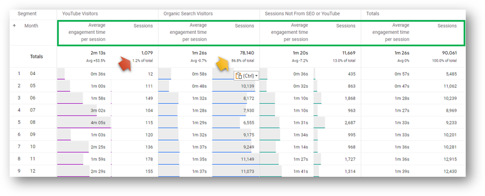Select the Month column header
The image size is (485, 196).
click(31, 26)
